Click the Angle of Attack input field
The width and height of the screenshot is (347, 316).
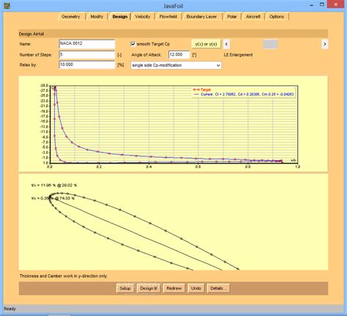179,55
